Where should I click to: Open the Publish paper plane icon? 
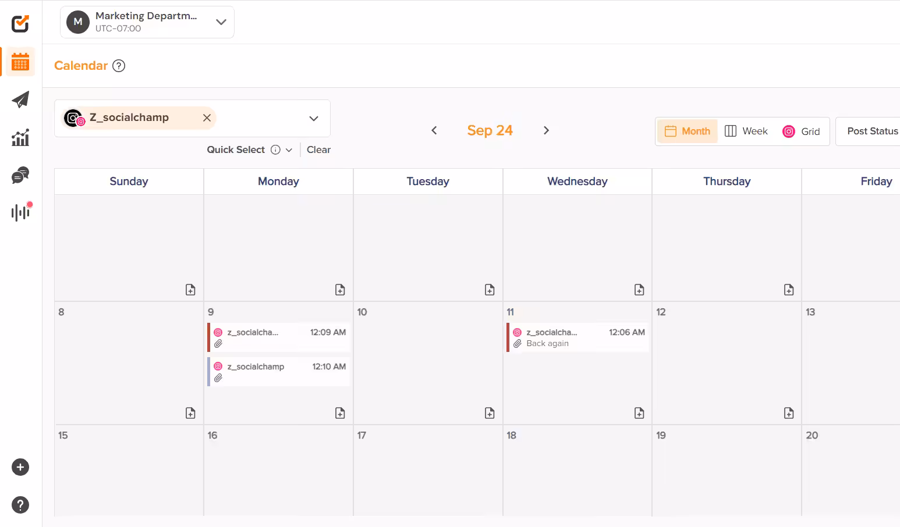pos(20,99)
